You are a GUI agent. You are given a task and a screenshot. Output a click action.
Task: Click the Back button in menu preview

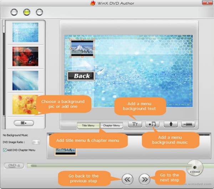click(x=81, y=76)
